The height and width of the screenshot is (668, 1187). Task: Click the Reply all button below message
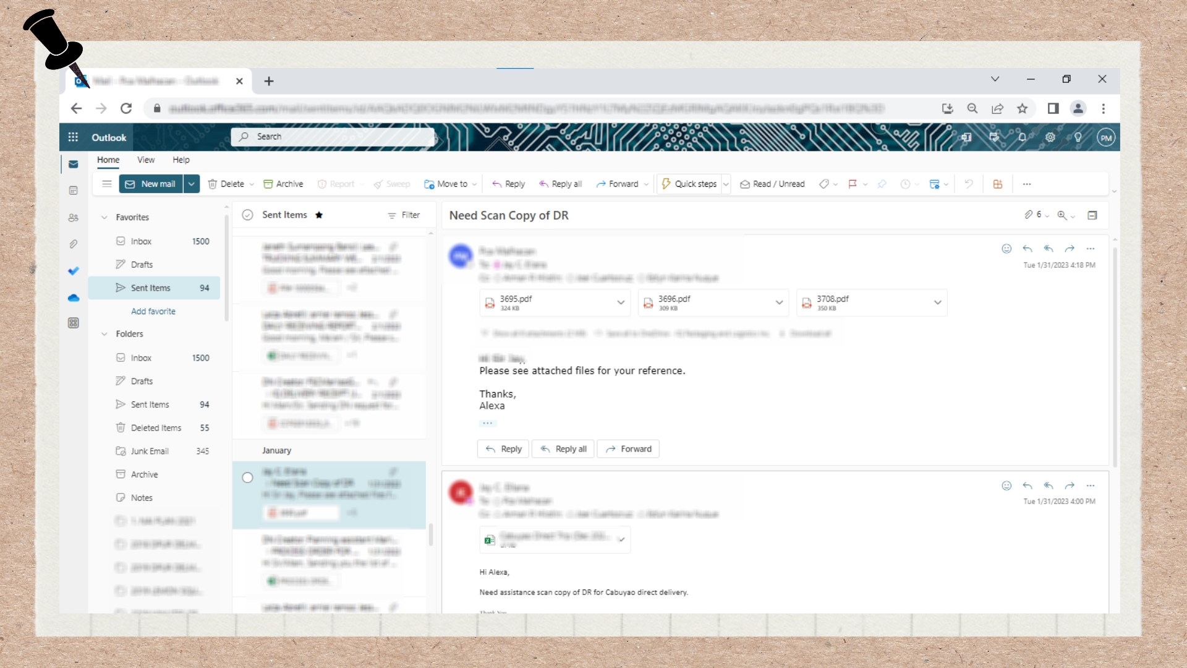click(563, 449)
